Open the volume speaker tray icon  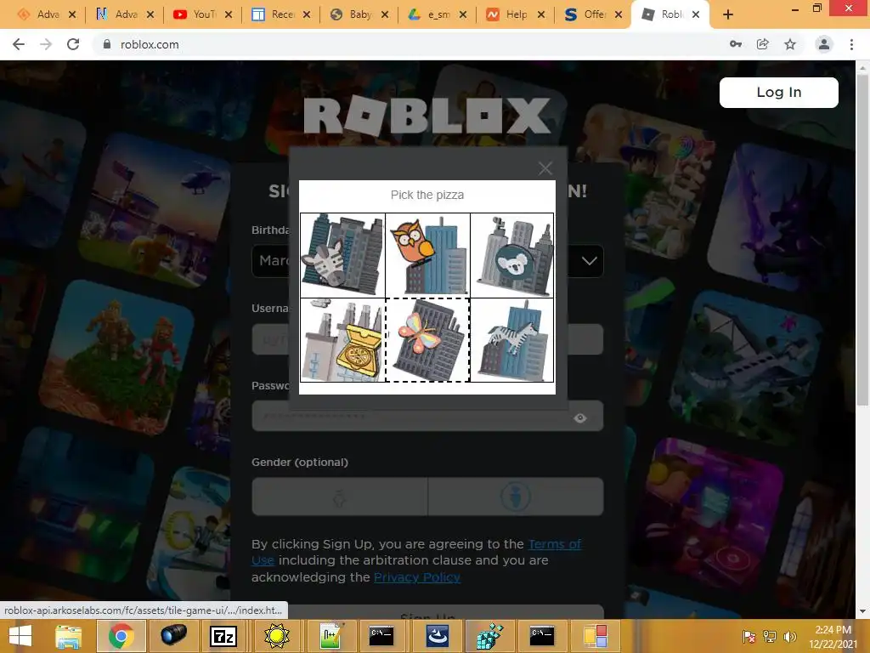click(x=790, y=636)
